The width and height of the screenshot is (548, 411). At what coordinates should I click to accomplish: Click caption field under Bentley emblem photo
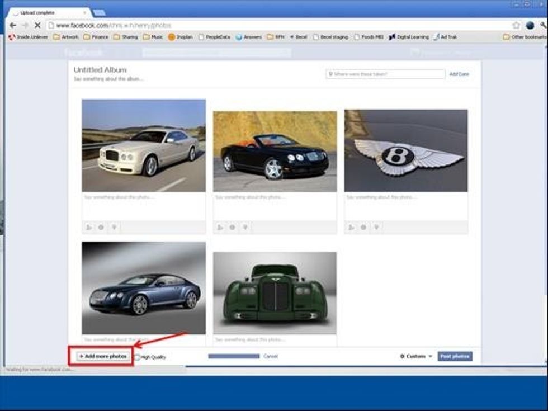pyautogui.click(x=406, y=206)
